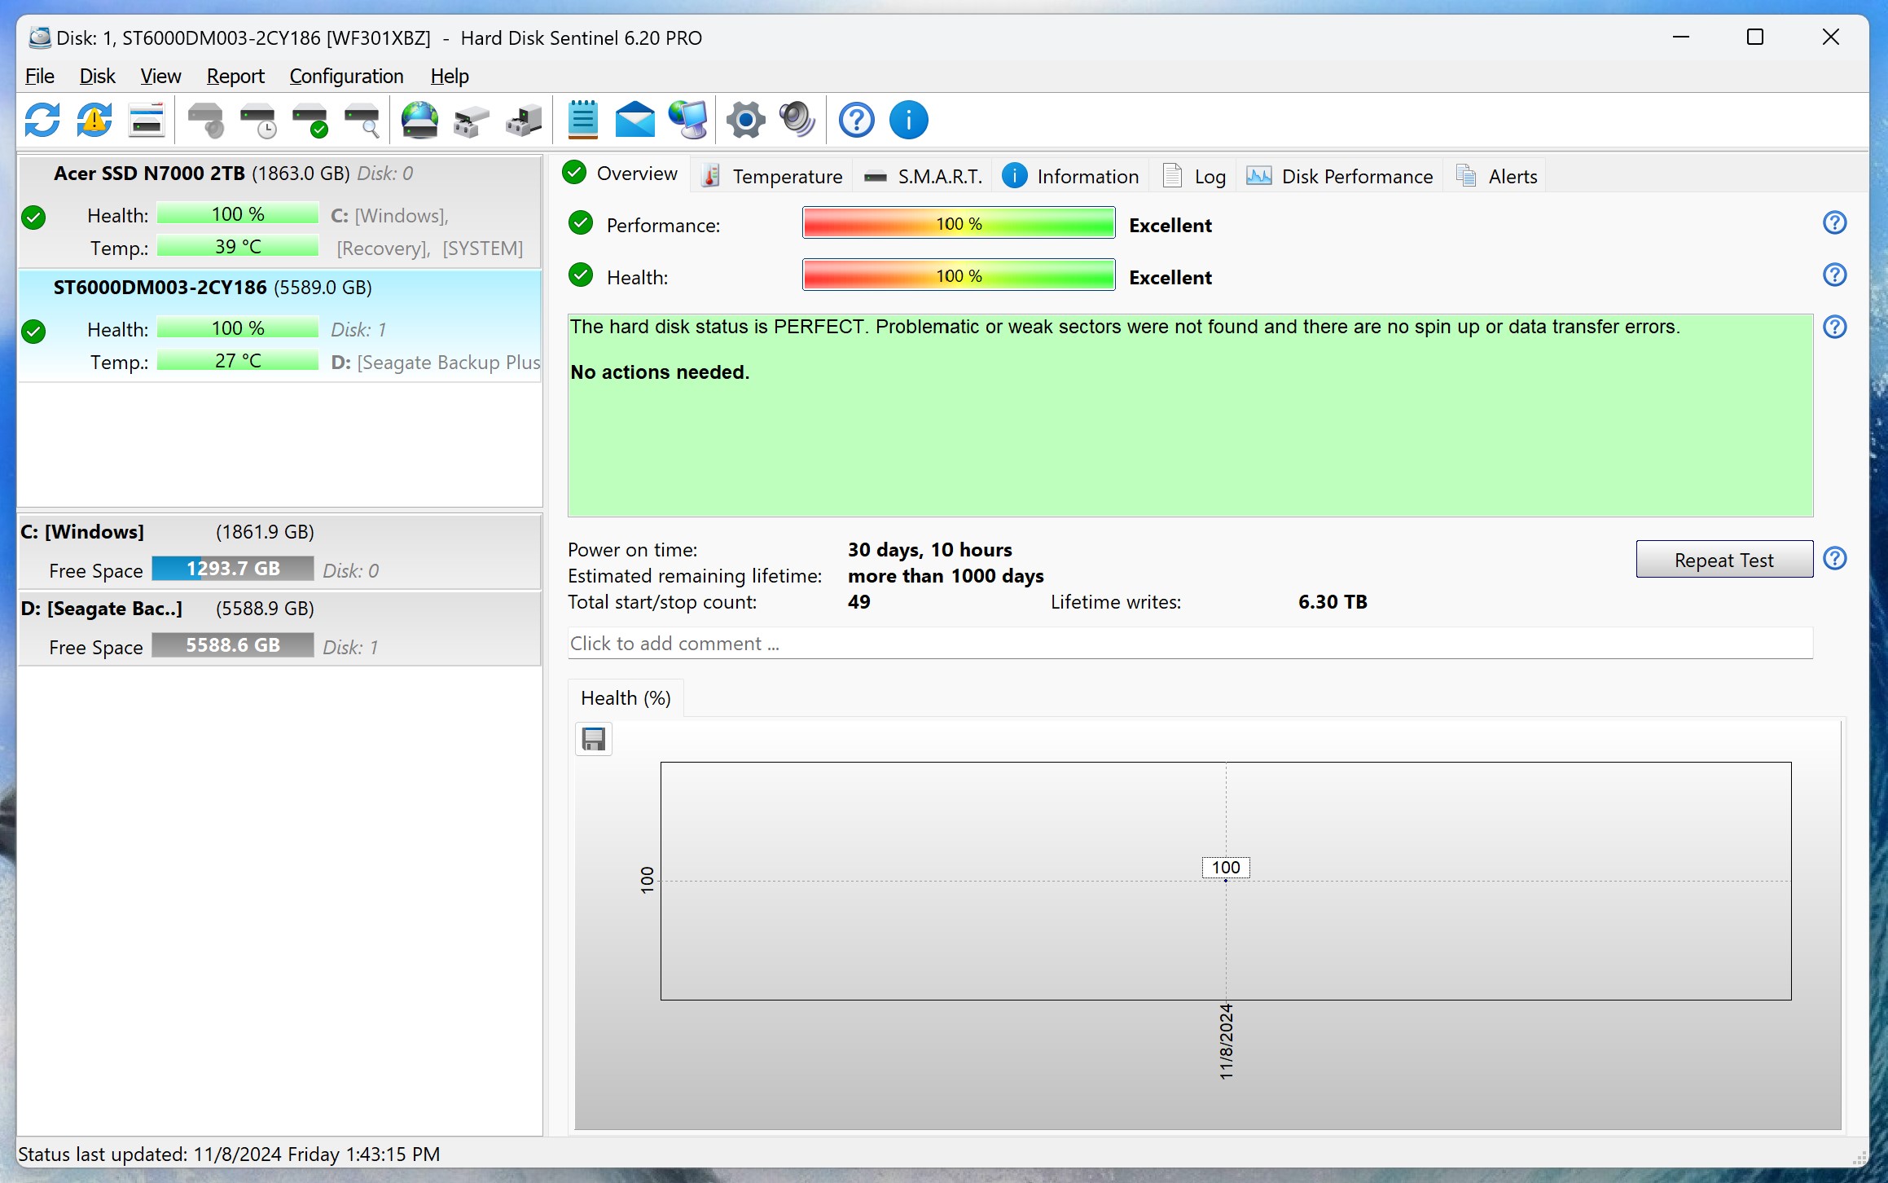Click the 1293.7 GB free space bar
This screenshot has height=1183, width=1888.
click(233, 568)
